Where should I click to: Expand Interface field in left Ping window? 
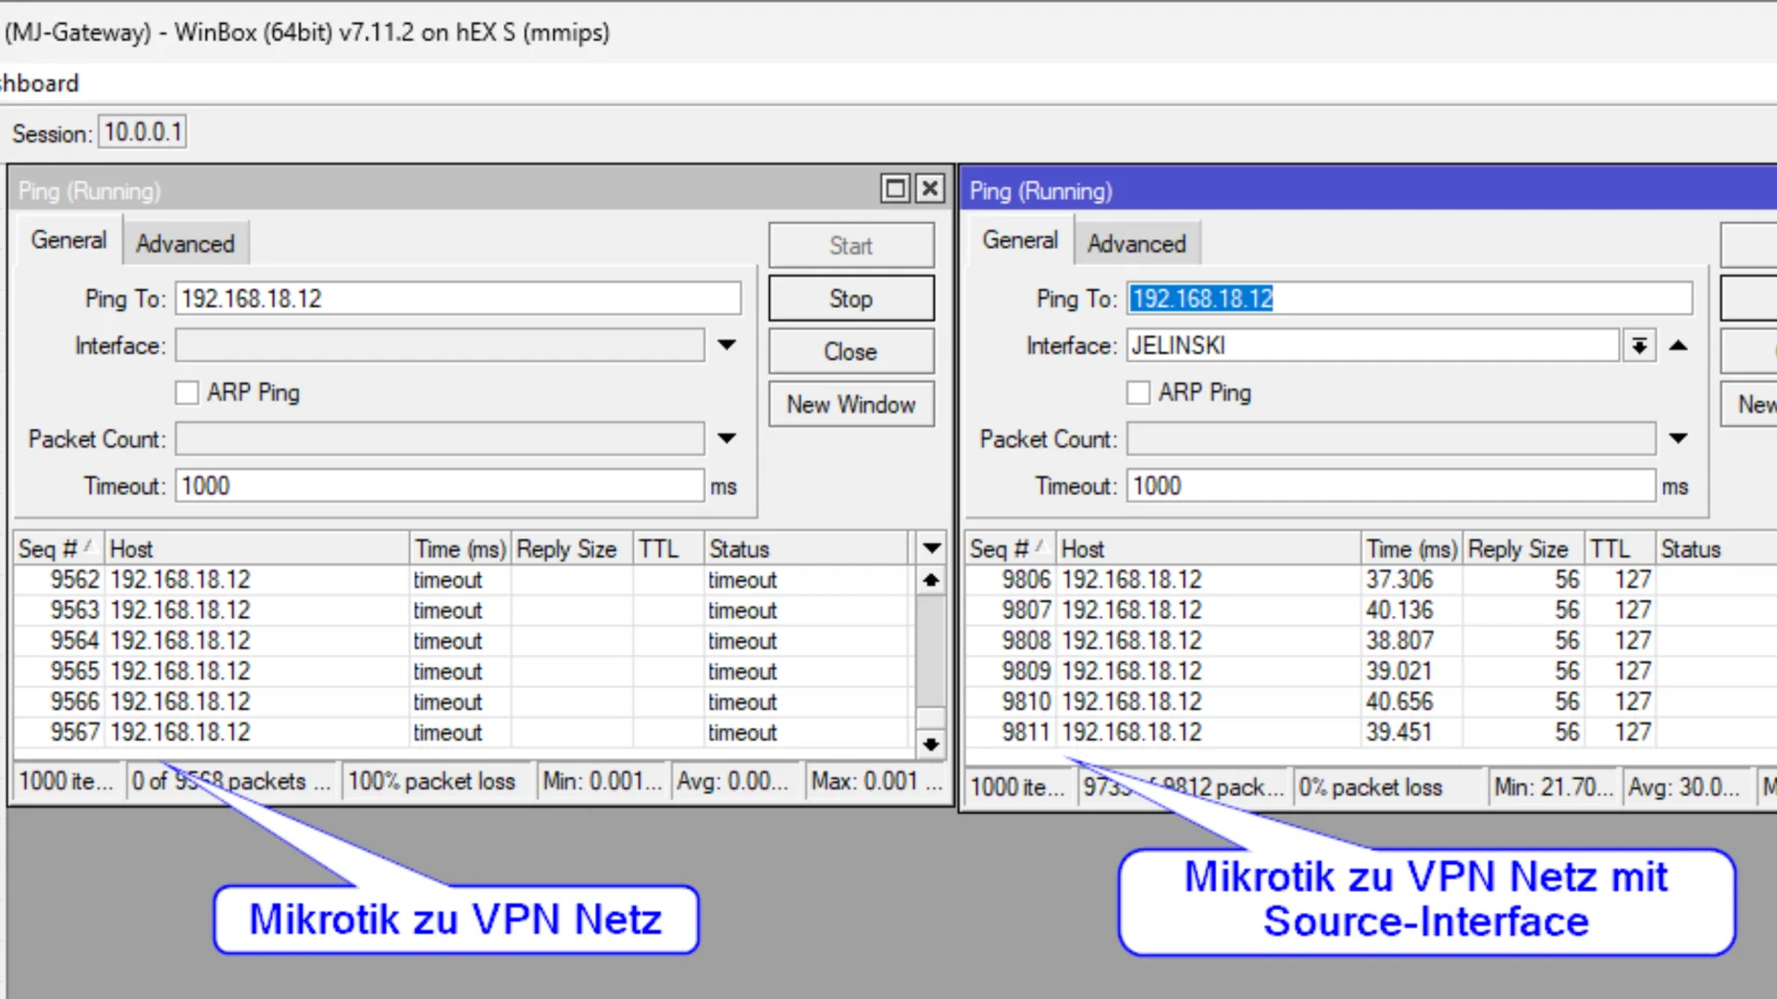pos(727,346)
